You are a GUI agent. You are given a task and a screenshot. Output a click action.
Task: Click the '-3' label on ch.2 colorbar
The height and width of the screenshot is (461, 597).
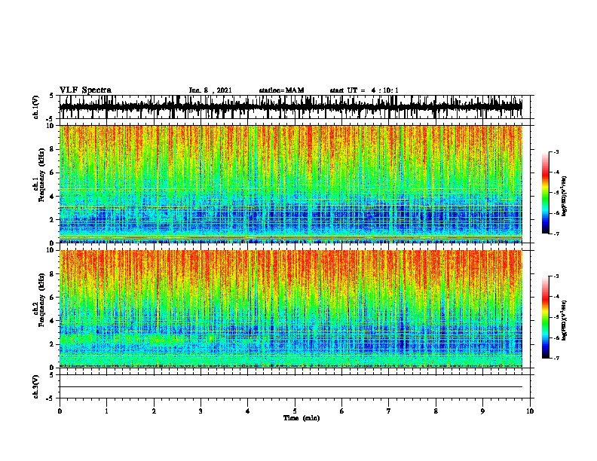(556, 276)
